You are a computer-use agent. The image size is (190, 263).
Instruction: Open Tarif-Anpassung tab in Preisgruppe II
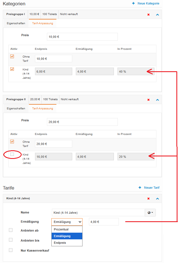[x=42, y=109]
